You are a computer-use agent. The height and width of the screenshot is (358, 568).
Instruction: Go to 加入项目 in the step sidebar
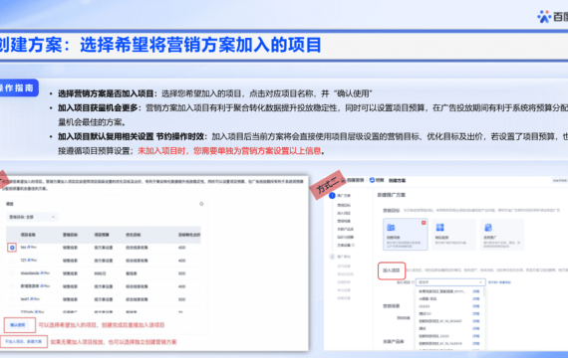pos(344,214)
